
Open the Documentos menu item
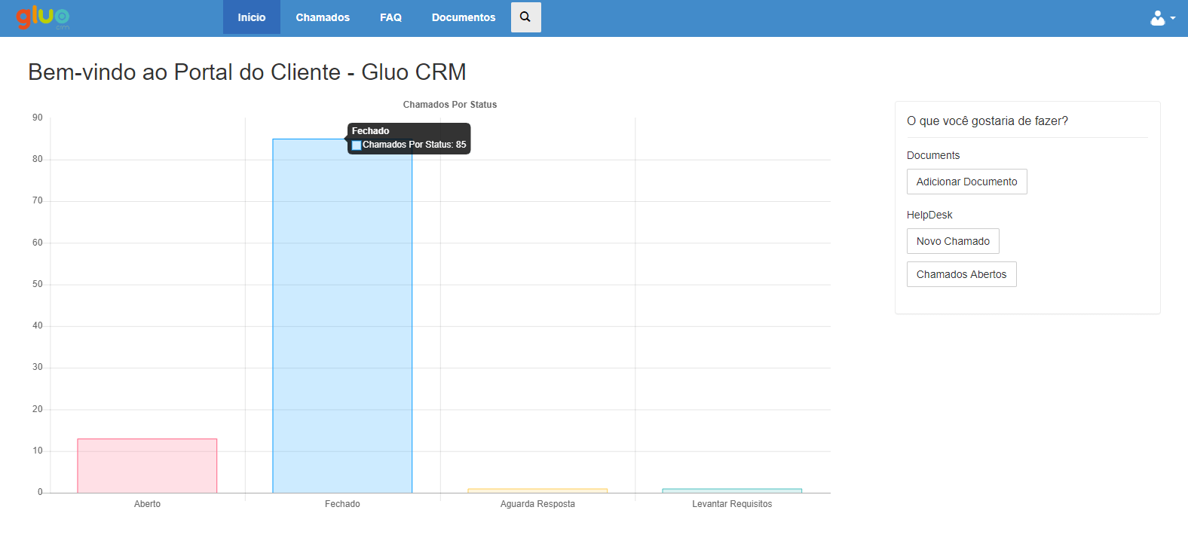point(464,17)
